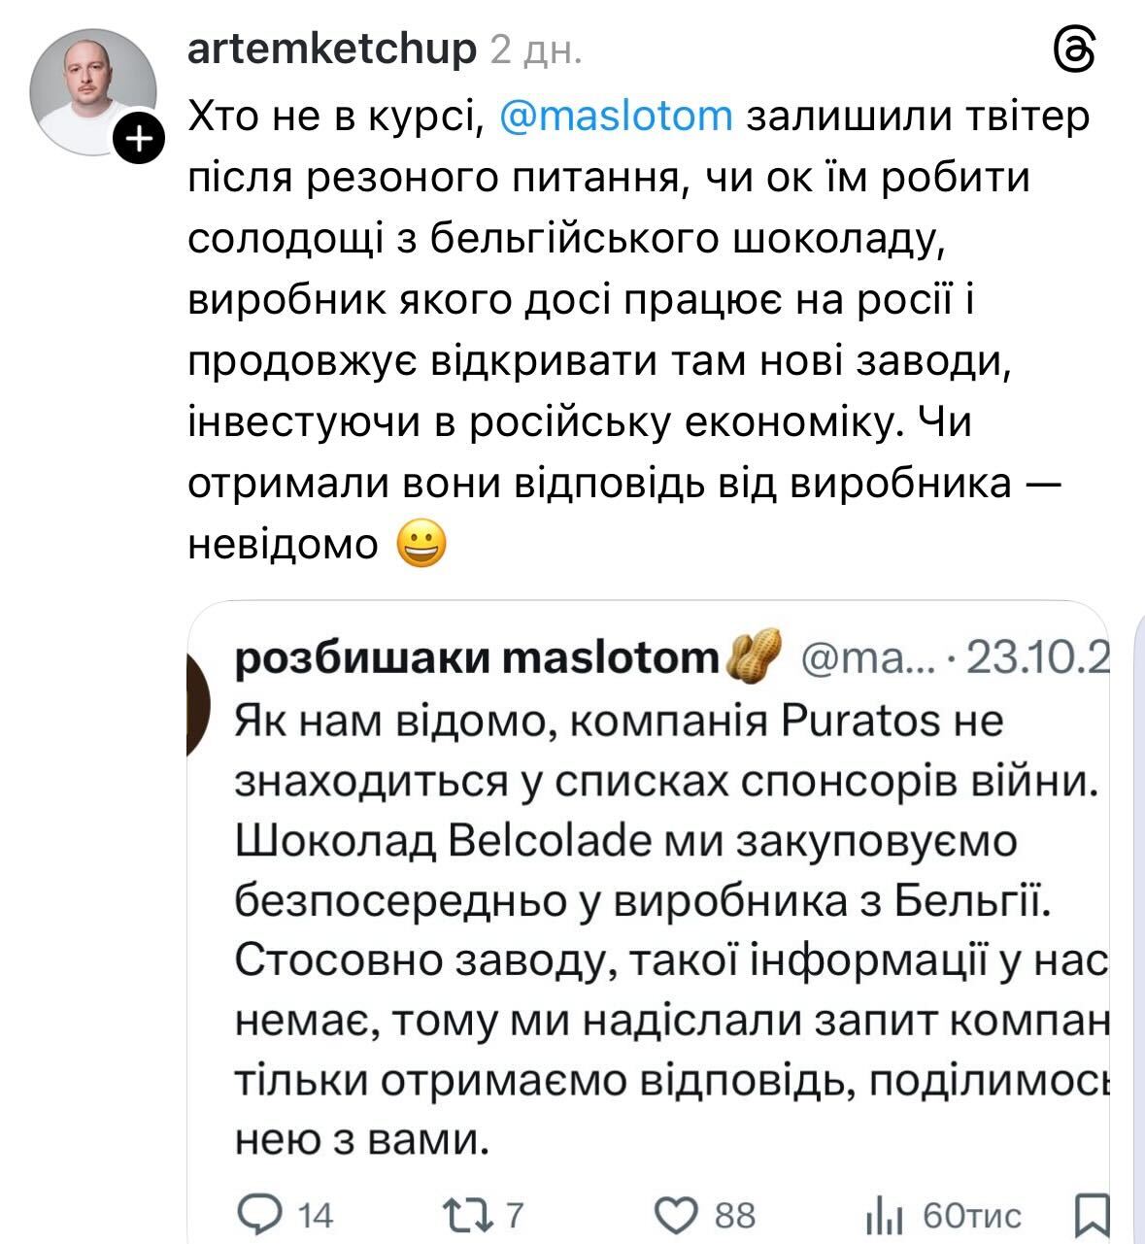Click the "2 дн." post timestamp

point(536,49)
